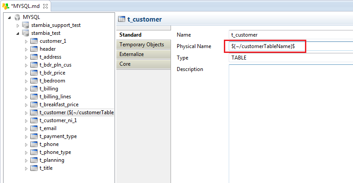The width and height of the screenshot is (353, 183).
Task: Click the Physical Name input field
Action: point(267,46)
